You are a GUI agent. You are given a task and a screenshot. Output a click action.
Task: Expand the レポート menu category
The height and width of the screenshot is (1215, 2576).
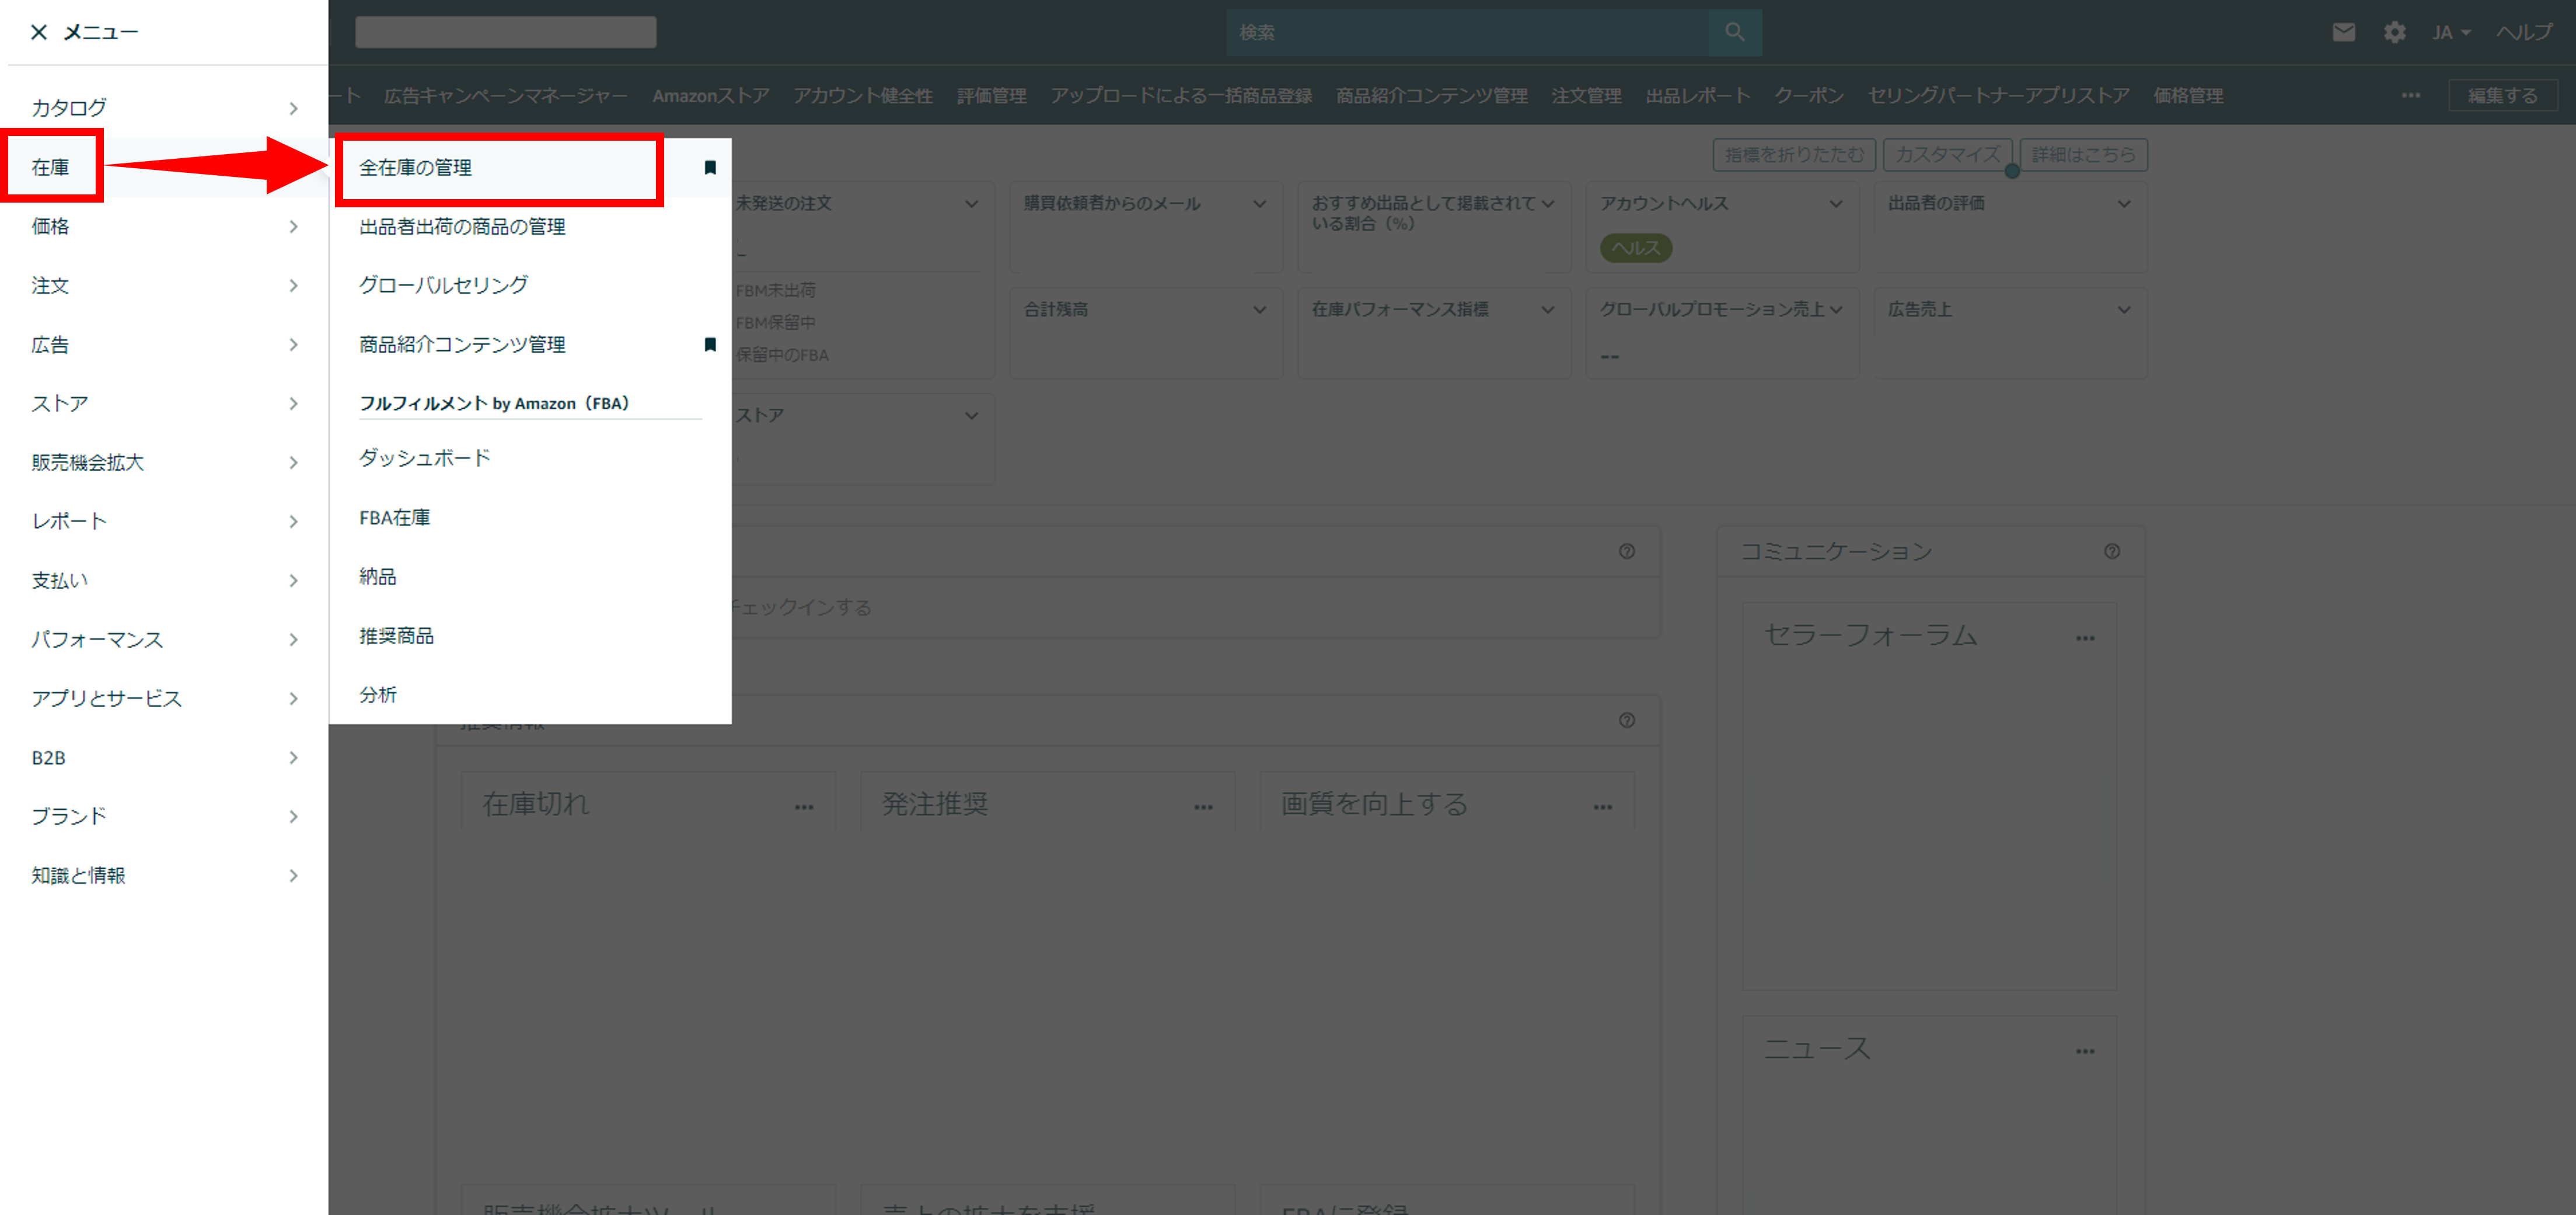[164, 521]
